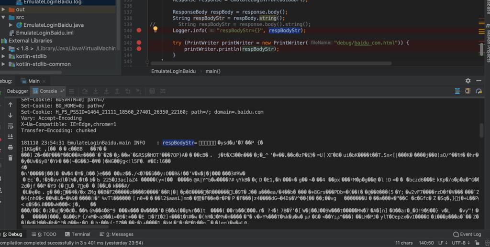The width and height of the screenshot is (490, 247).
Task: Toggle scroll to end of console
Action: pos(11,137)
